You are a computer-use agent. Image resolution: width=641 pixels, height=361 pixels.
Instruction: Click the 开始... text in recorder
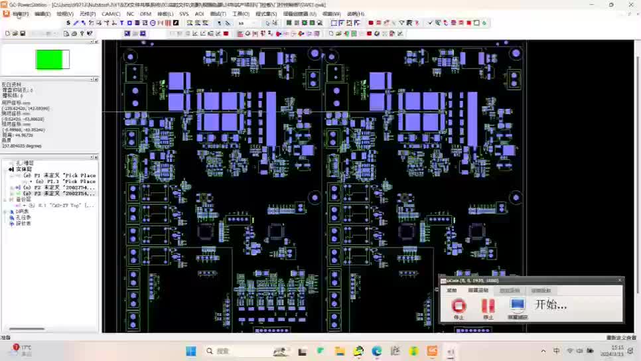(551, 305)
